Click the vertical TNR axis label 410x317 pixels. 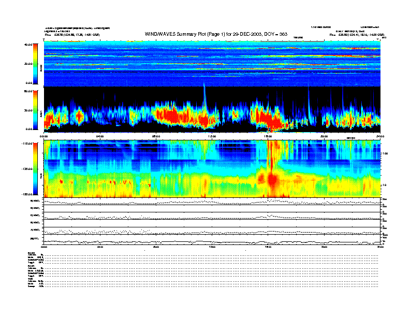(41, 177)
